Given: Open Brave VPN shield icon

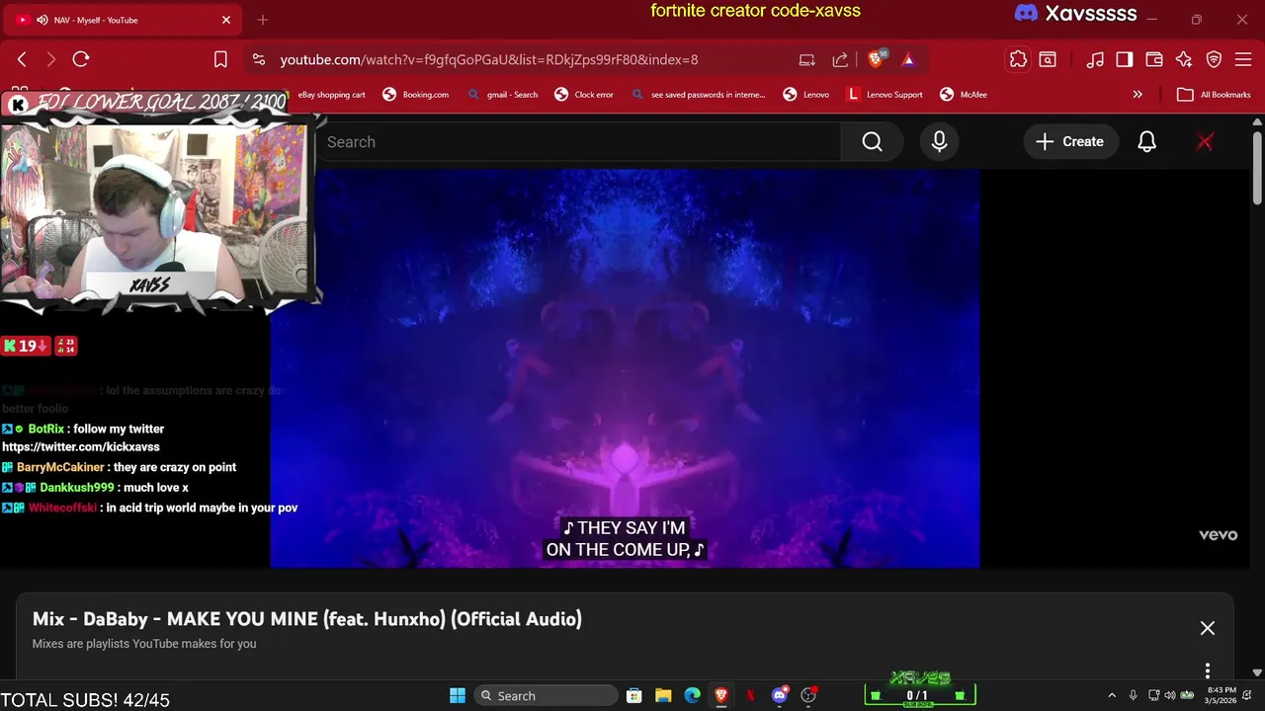Looking at the screenshot, I should coord(1214,59).
